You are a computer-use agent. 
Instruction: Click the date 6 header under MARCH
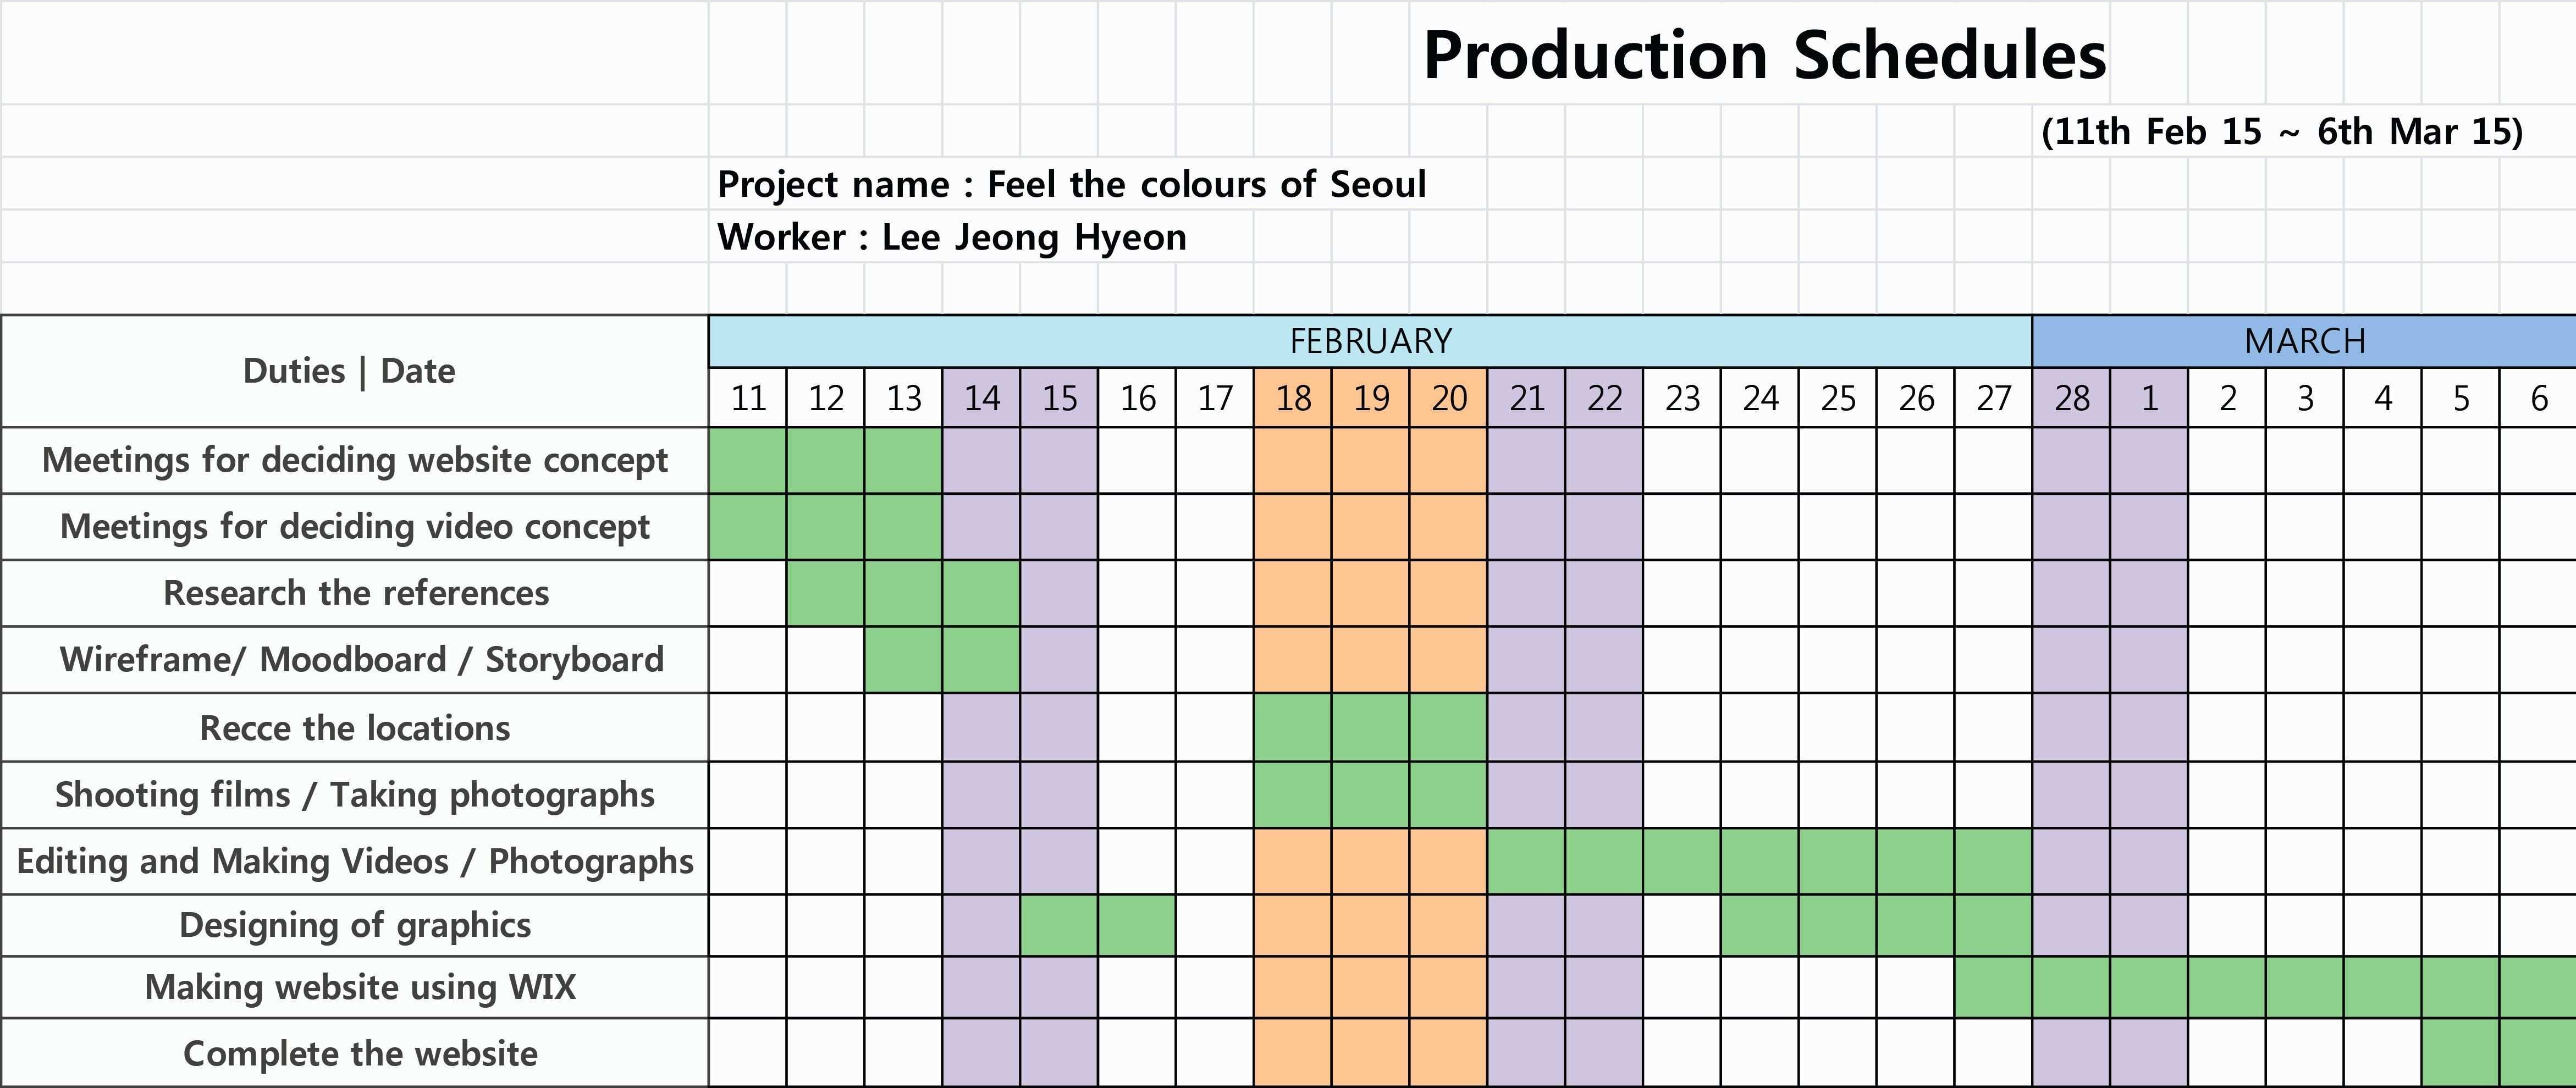point(2538,399)
